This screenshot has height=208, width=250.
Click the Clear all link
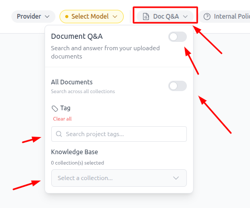(x=62, y=119)
